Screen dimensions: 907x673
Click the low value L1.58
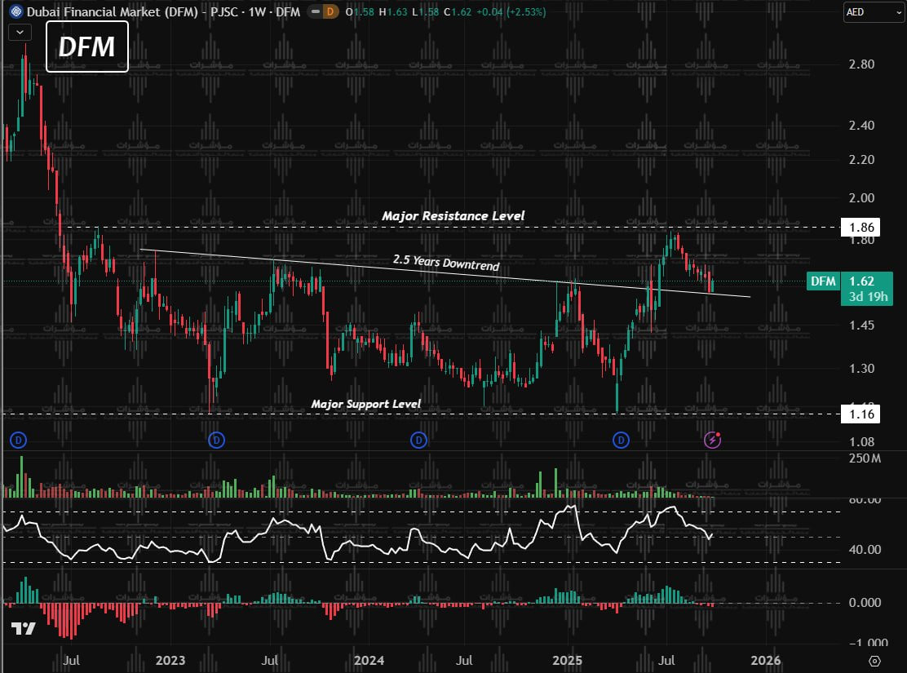click(426, 11)
